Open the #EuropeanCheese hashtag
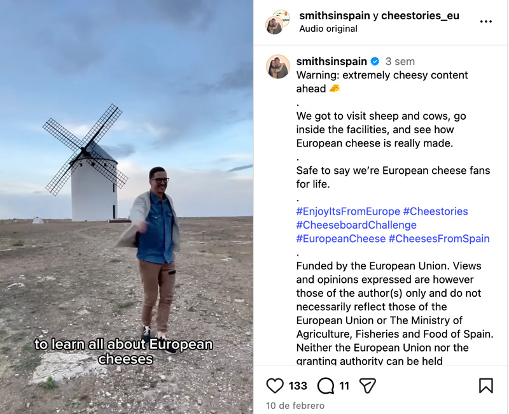This screenshot has height=414, width=509. click(341, 238)
